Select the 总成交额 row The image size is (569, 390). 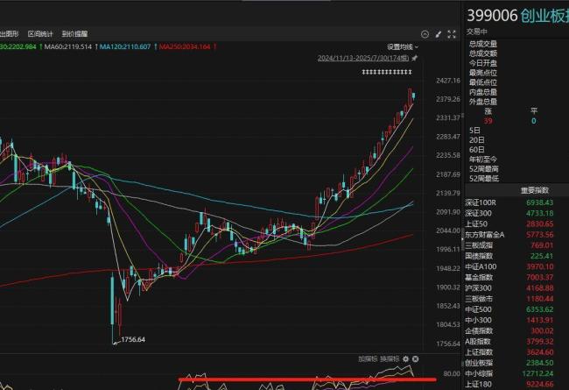tap(519, 53)
